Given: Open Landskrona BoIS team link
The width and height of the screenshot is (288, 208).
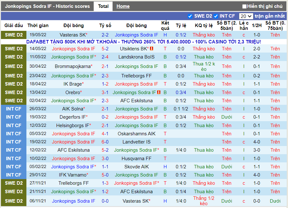Looking at the screenshot, I should 136,57.
